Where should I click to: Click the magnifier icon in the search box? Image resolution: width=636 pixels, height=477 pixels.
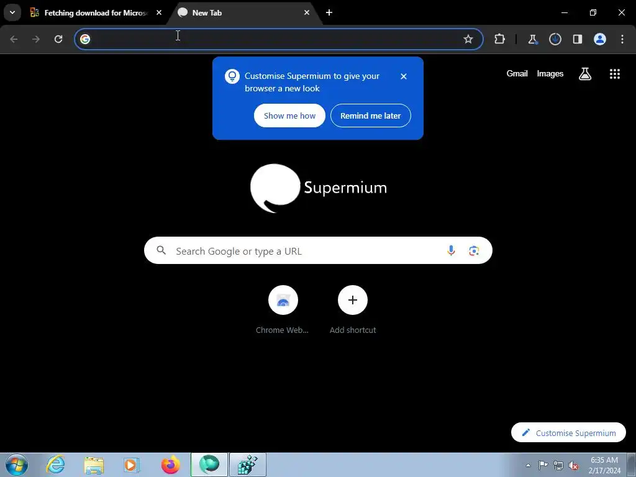click(x=161, y=250)
